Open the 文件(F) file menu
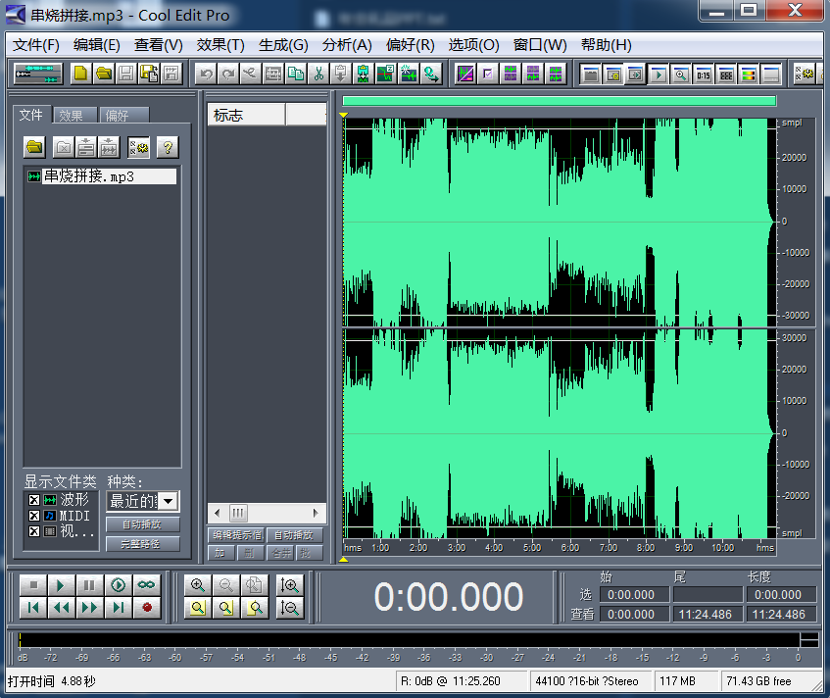The height and width of the screenshot is (698, 830). [x=36, y=45]
